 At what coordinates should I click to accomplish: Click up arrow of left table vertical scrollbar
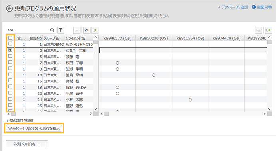coord(95,37)
